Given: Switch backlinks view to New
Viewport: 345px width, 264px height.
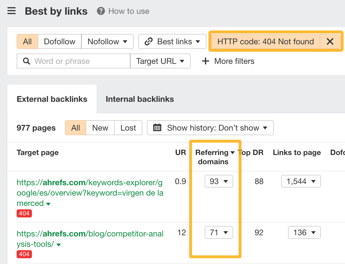Looking at the screenshot, I should click(100, 128).
